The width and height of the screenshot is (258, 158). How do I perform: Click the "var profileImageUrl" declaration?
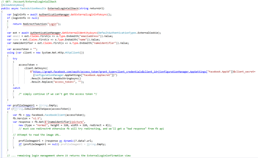pos(21,106)
